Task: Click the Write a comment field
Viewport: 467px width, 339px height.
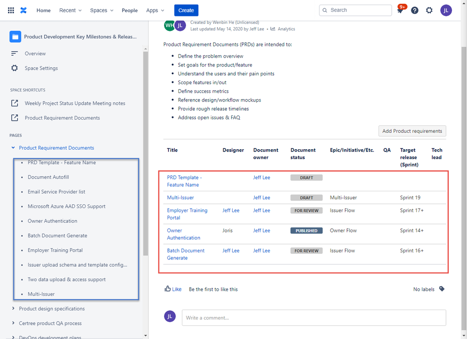Action: click(314, 318)
